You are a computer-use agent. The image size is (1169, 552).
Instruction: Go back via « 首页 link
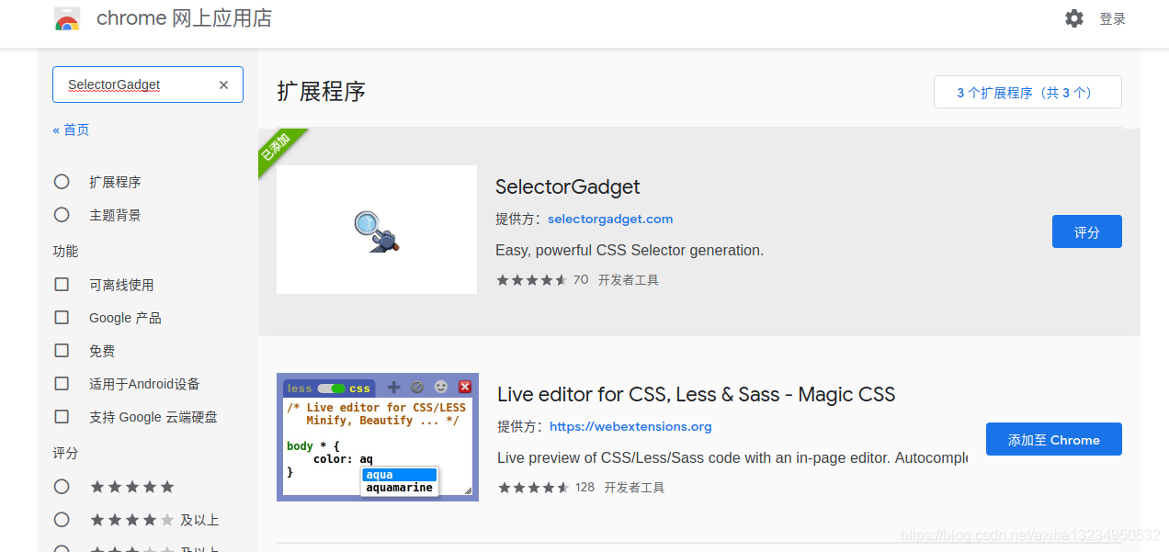tap(72, 130)
